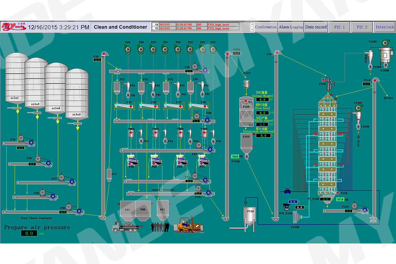Select the fan P106C icon
The image size is (396, 264).
coord(385,43)
